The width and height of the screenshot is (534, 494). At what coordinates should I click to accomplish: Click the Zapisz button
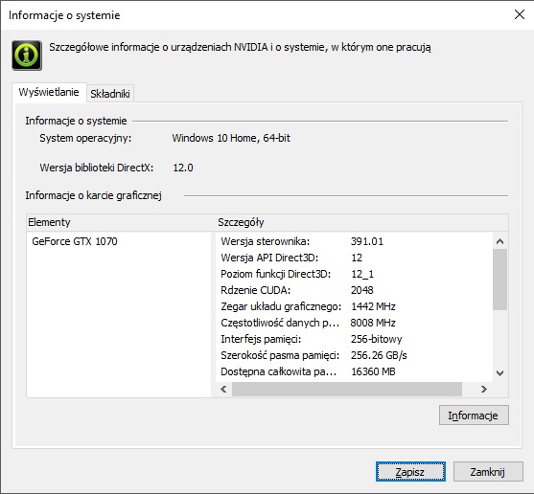pyautogui.click(x=410, y=472)
